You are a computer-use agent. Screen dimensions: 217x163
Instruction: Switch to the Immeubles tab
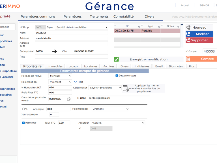point(55,66)
